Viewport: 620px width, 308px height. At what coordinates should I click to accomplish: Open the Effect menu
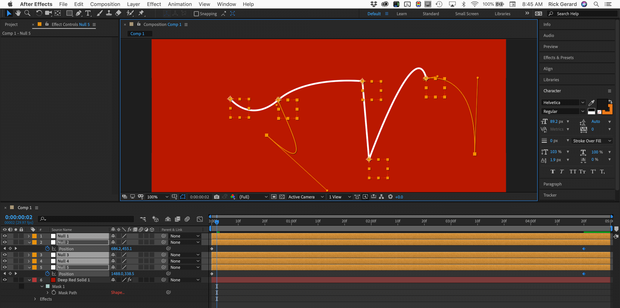point(154,4)
